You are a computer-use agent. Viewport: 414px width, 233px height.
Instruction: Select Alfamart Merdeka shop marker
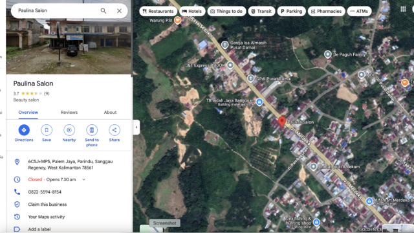(369, 201)
